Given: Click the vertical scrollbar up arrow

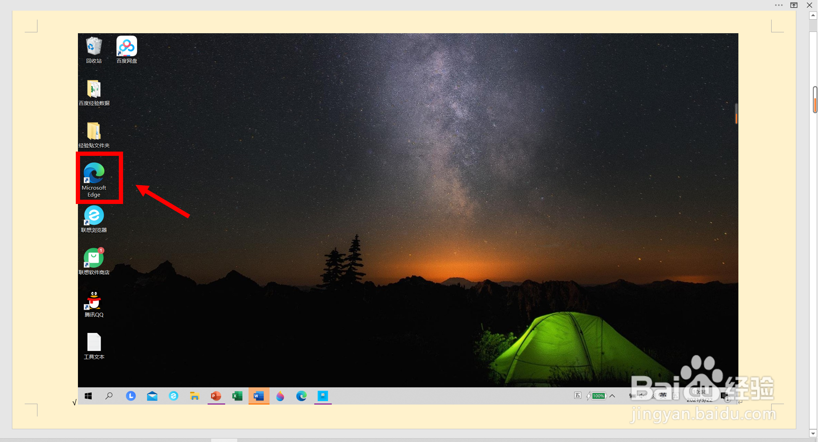Looking at the screenshot, I should pyautogui.click(x=813, y=15).
